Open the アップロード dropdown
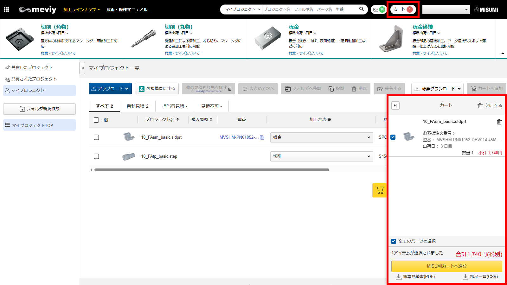This screenshot has height=285, width=507. [110, 89]
